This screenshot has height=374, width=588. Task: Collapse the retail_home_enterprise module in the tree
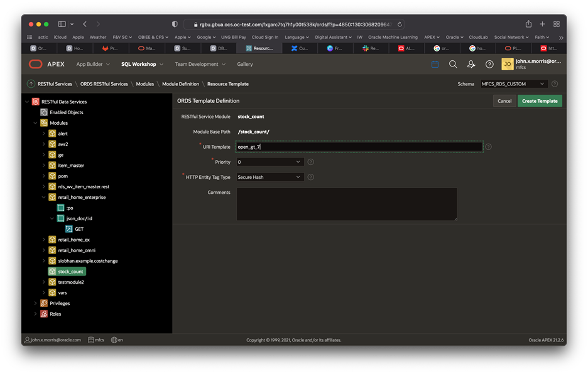click(44, 196)
